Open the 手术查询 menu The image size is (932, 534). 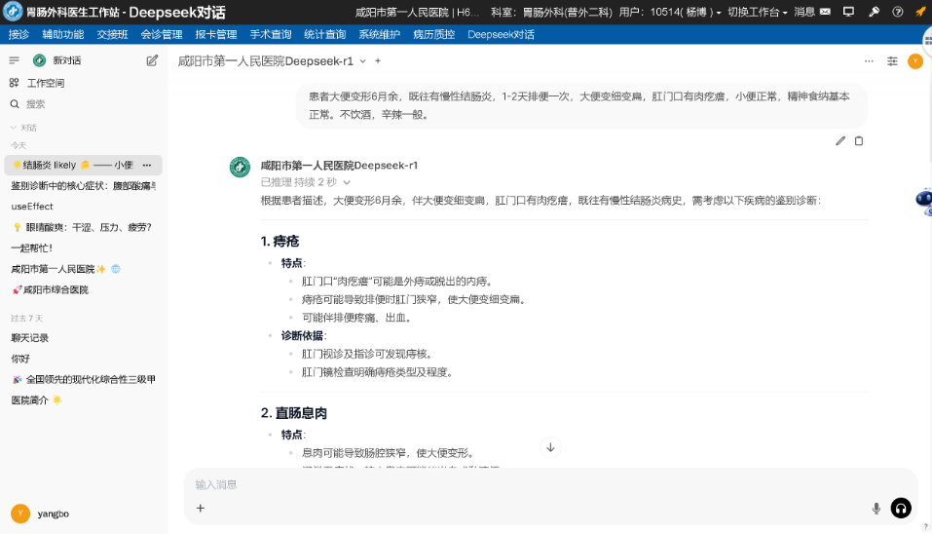point(271,34)
